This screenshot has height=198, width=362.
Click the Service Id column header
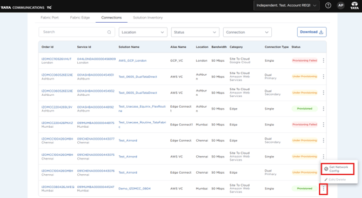84,47
